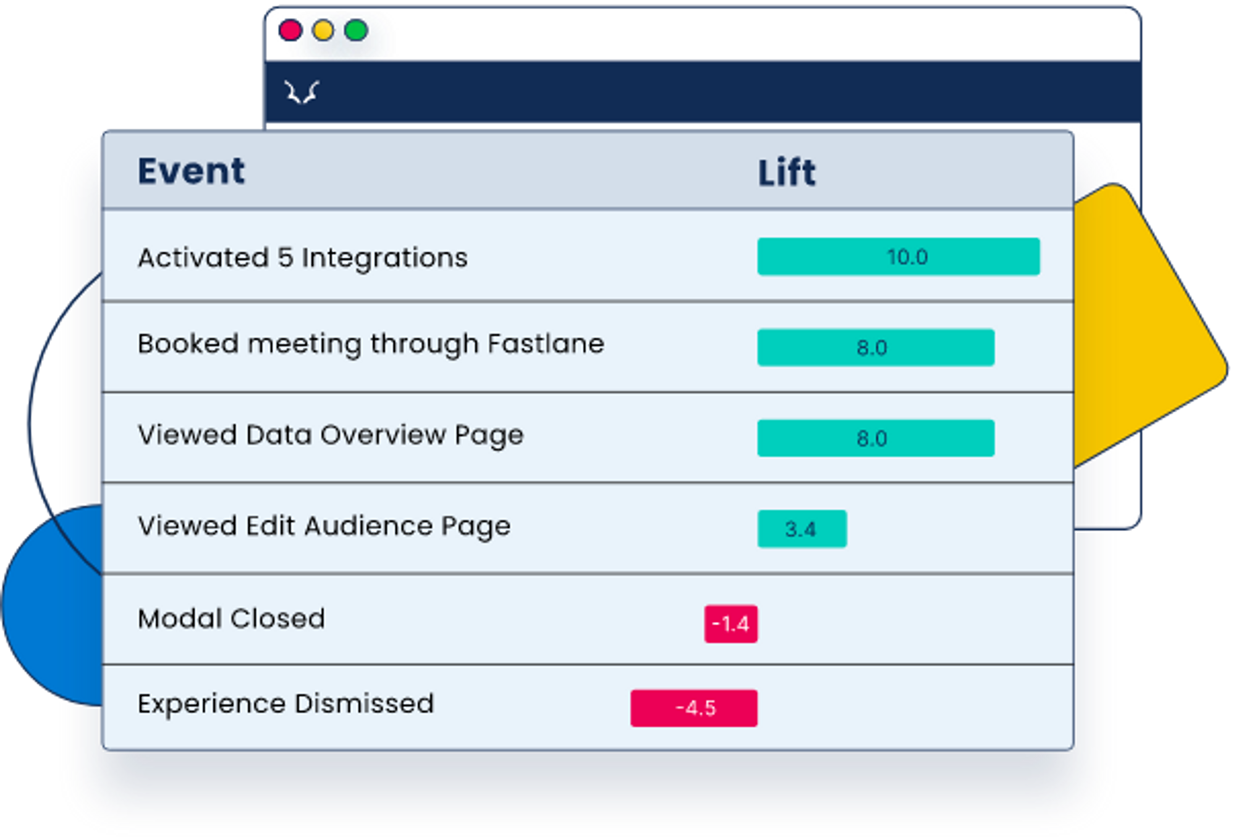Click the red -1.4 lift bar
The width and height of the screenshot is (1236, 837).
[x=731, y=624]
